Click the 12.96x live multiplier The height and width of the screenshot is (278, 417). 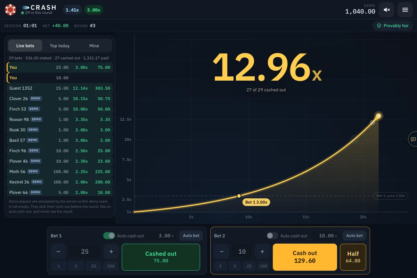click(267, 68)
